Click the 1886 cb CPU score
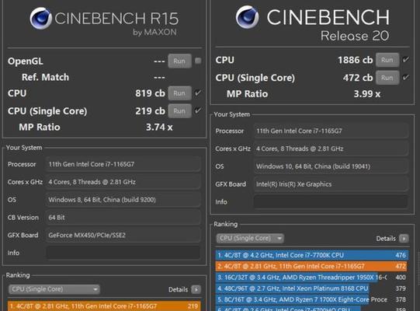Screen dimensions: 420x311 pyautogui.click(x=356, y=60)
